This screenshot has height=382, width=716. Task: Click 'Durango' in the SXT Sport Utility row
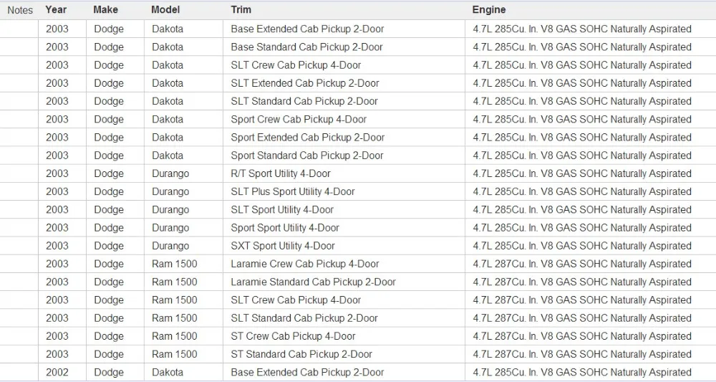[x=170, y=246]
